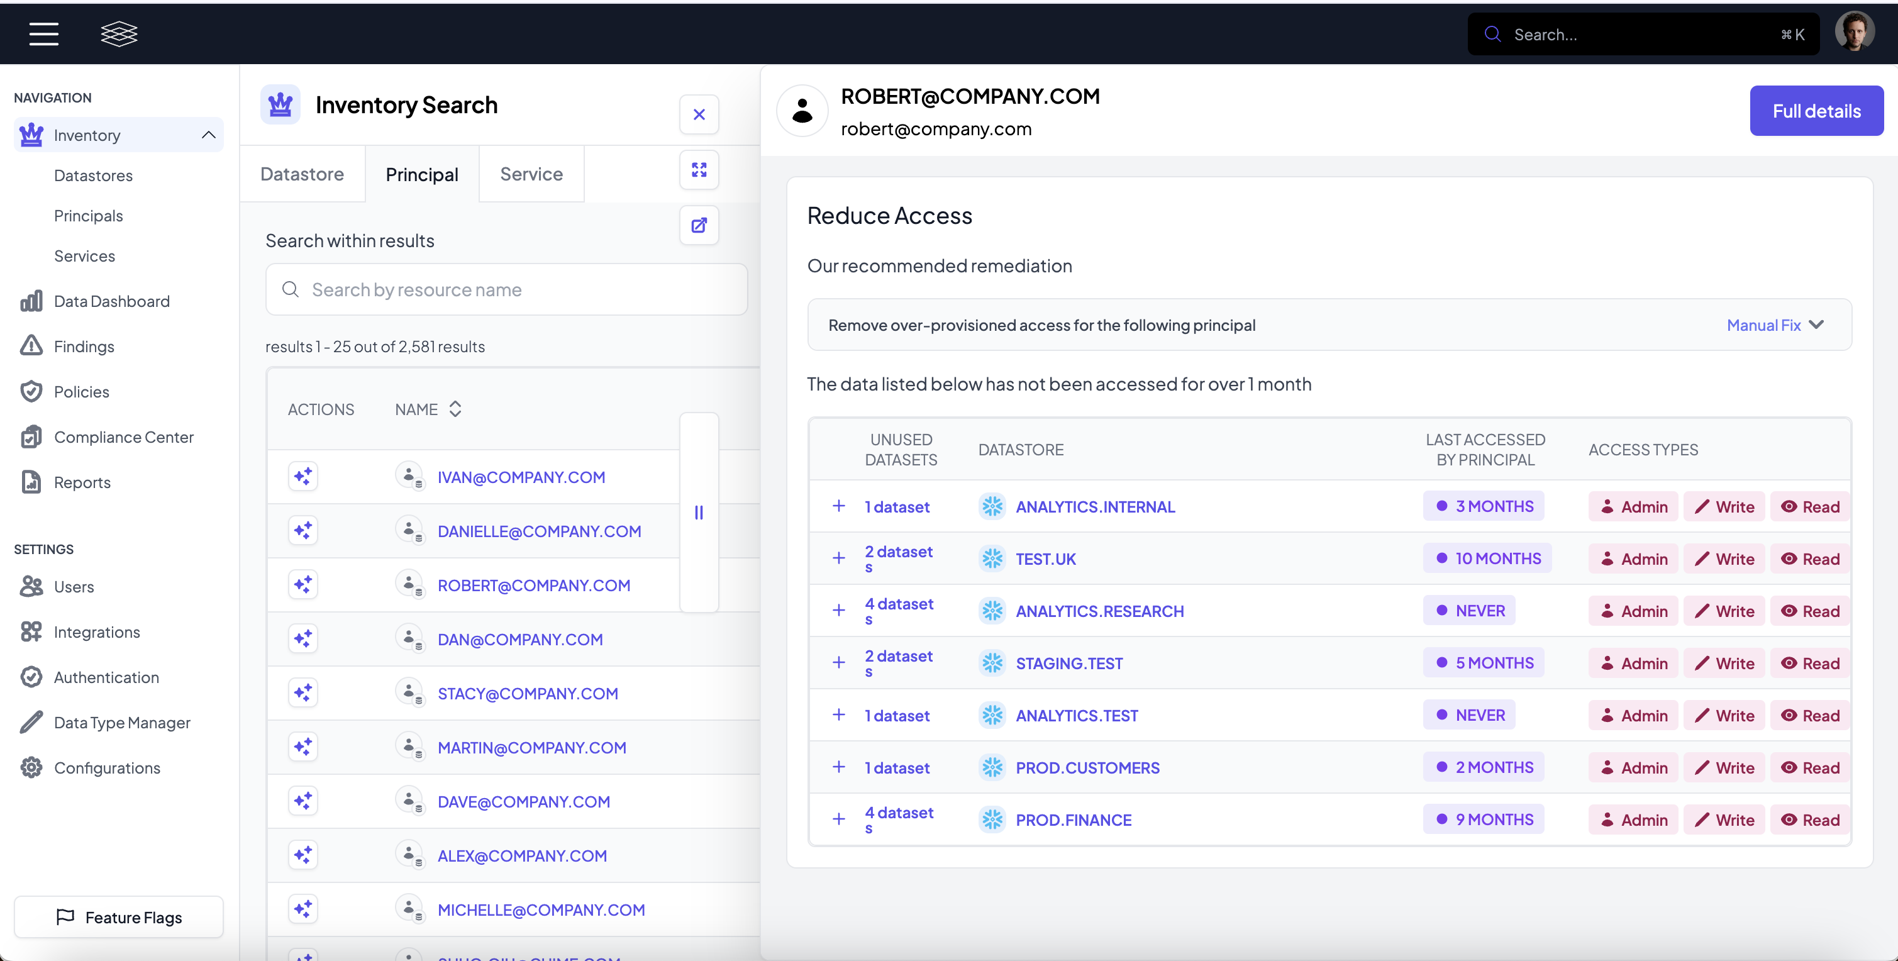Click sparkle action icon for MARTIN@COMPANY.COM
The height and width of the screenshot is (961, 1898).
pos(303,747)
